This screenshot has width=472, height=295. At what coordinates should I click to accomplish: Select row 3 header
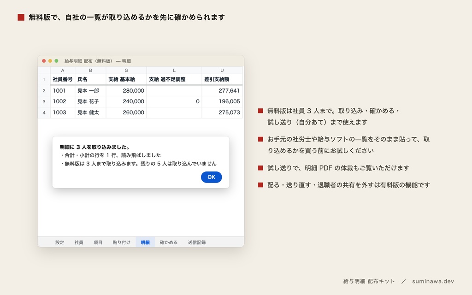(44, 101)
